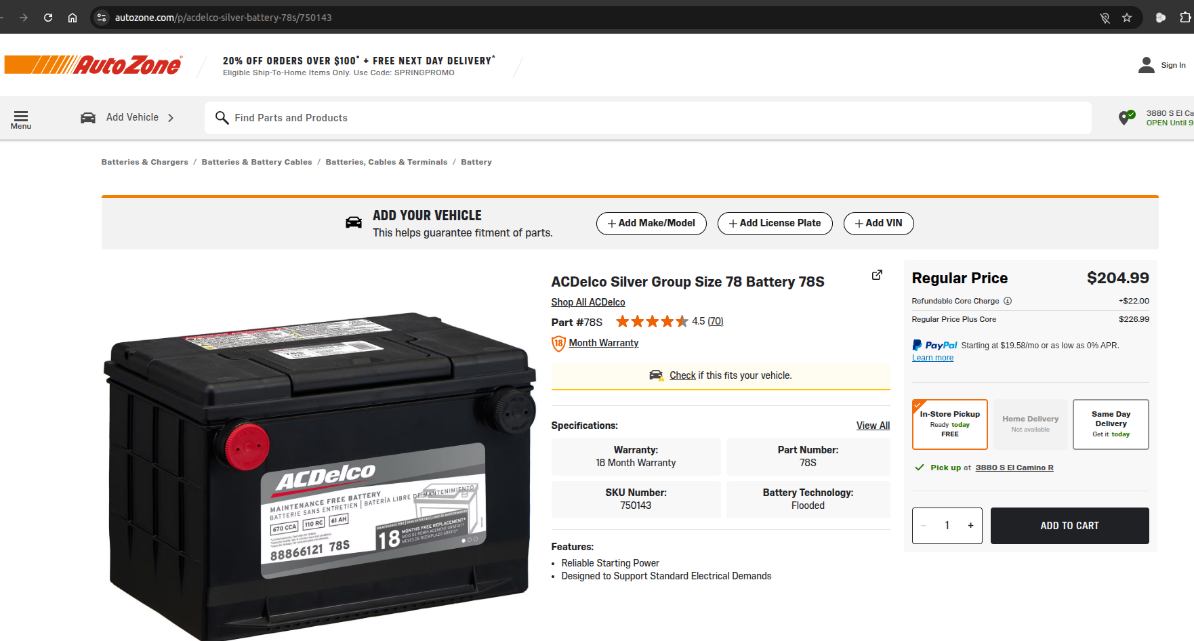Screen dimensions: 1194x641
Task: Click the ADD TO CART button
Action: coord(1070,526)
